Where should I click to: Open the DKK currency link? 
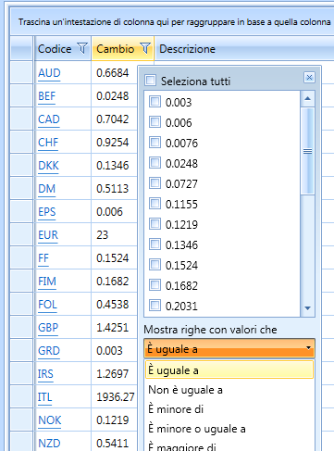48,166
